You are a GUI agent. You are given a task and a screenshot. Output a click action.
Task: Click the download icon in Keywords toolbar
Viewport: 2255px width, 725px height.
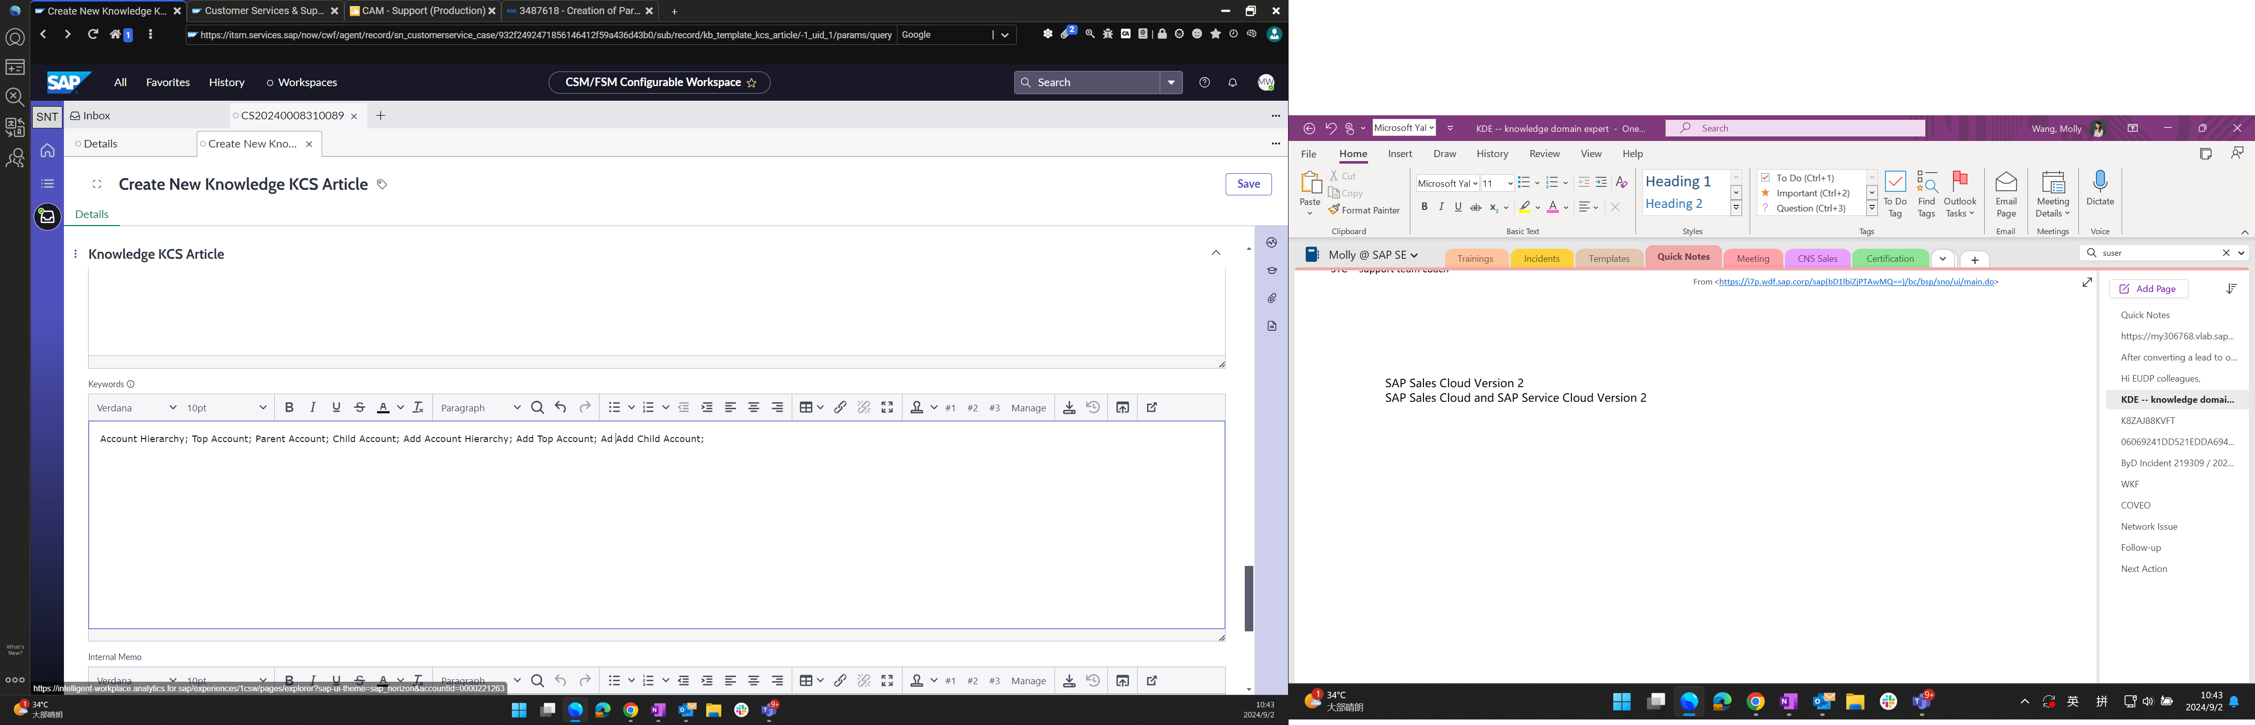click(1069, 407)
